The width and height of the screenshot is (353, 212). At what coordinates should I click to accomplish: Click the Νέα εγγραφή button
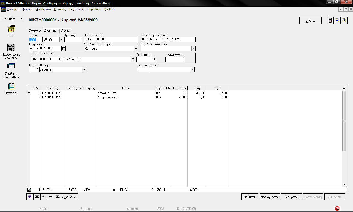[x=270, y=197]
